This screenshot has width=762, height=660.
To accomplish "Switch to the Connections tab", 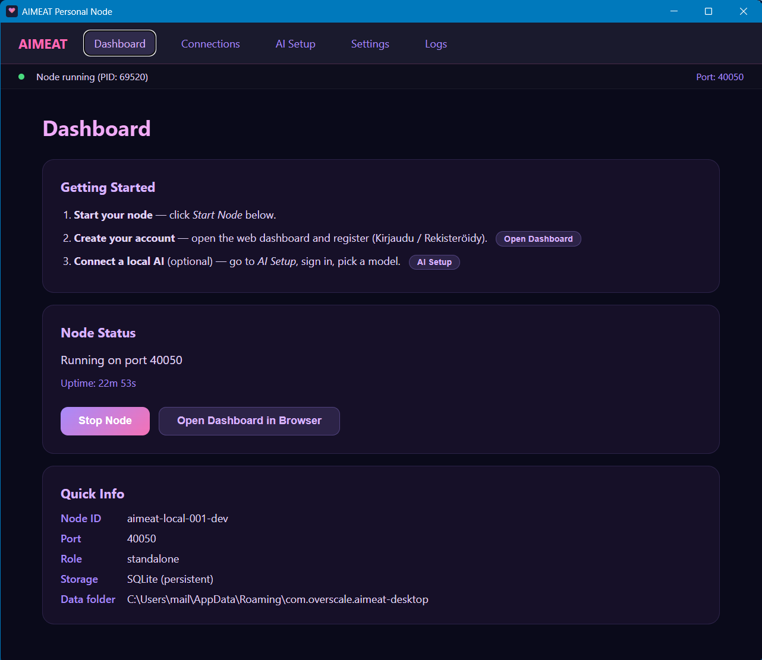I will click(x=210, y=44).
